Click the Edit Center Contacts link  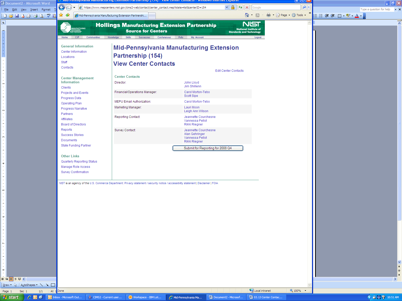pyautogui.click(x=229, y=71)
